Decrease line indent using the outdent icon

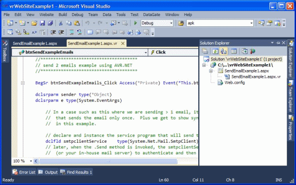click(53, 32)
